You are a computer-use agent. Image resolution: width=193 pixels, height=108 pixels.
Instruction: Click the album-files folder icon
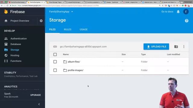(65, 62)
